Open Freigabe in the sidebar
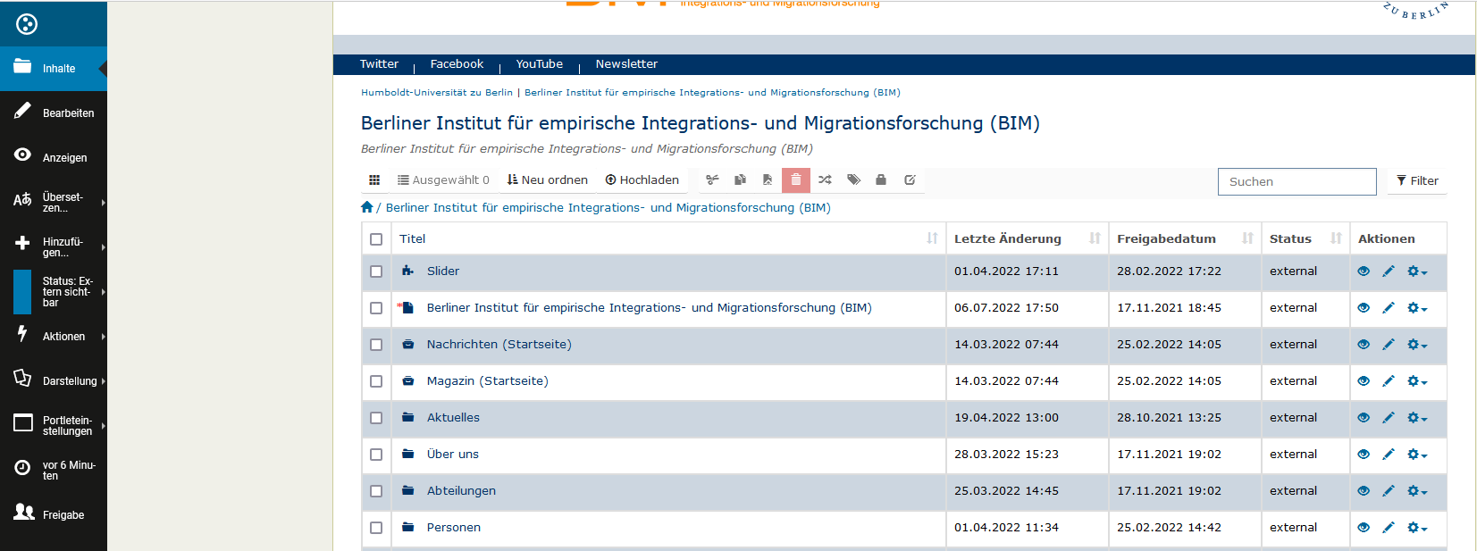Viewport: 1477px width, 551px height. [x=54, y=515]
